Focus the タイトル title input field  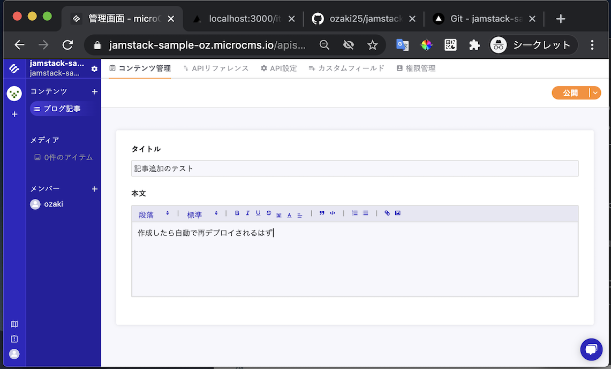tap(354, 168)
